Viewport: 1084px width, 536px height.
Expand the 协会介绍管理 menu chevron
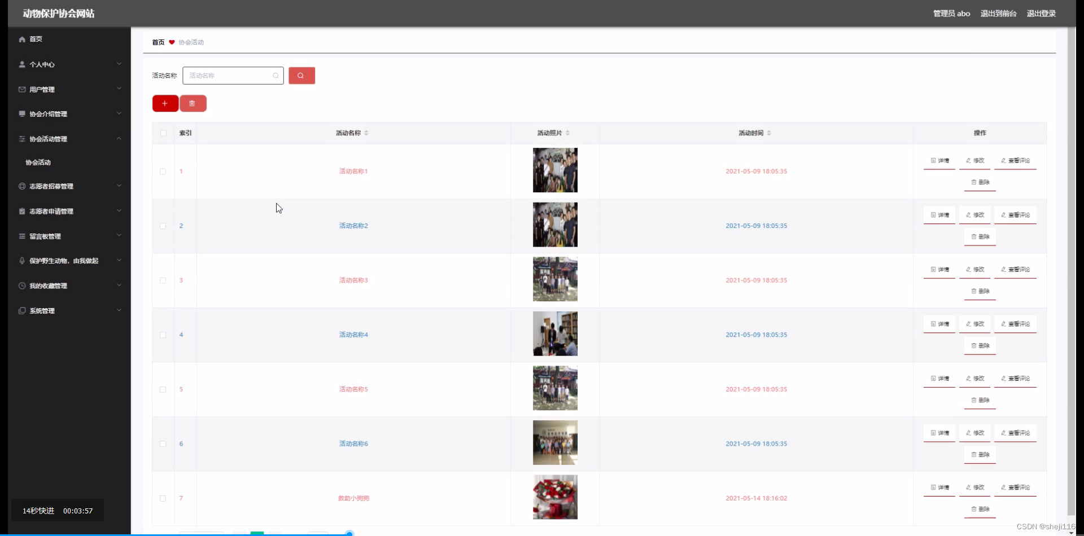click(119, 113)
